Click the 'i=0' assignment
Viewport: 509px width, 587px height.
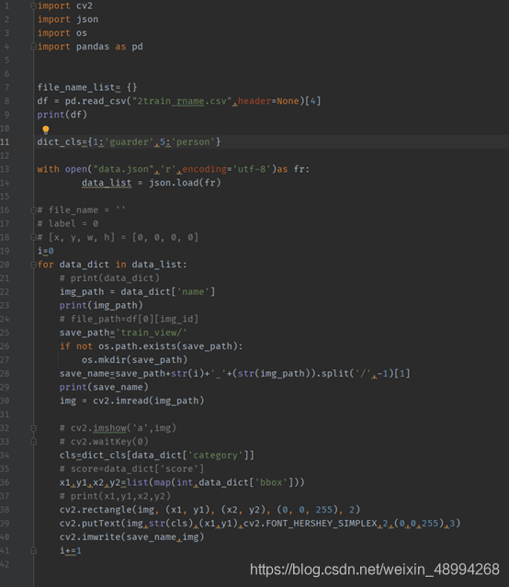point(45,251)
